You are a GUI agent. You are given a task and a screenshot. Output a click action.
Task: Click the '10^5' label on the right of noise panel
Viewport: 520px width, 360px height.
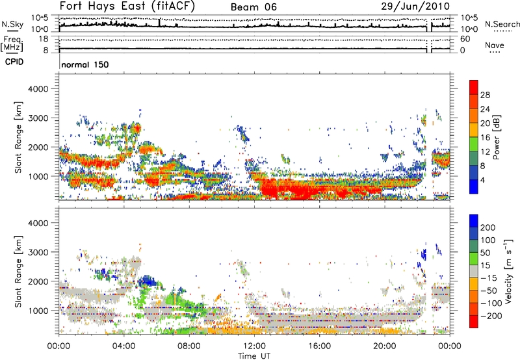point(469,18)
